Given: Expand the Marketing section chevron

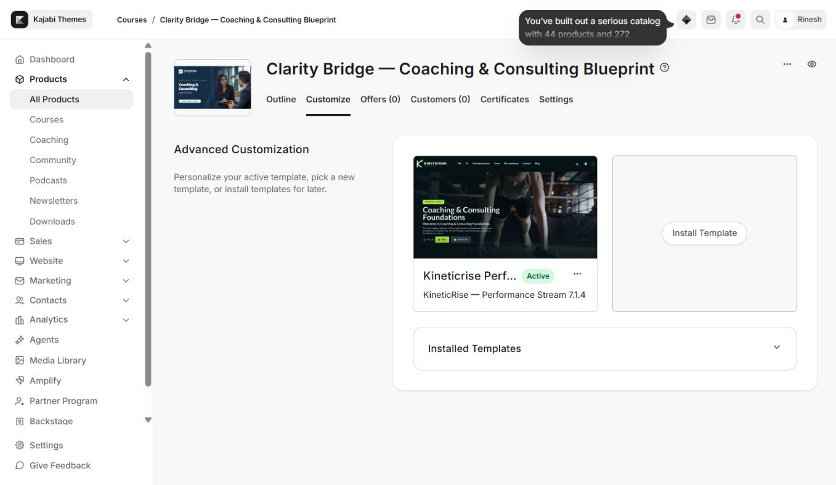Looking at the screenshot, I should (126, 281).
